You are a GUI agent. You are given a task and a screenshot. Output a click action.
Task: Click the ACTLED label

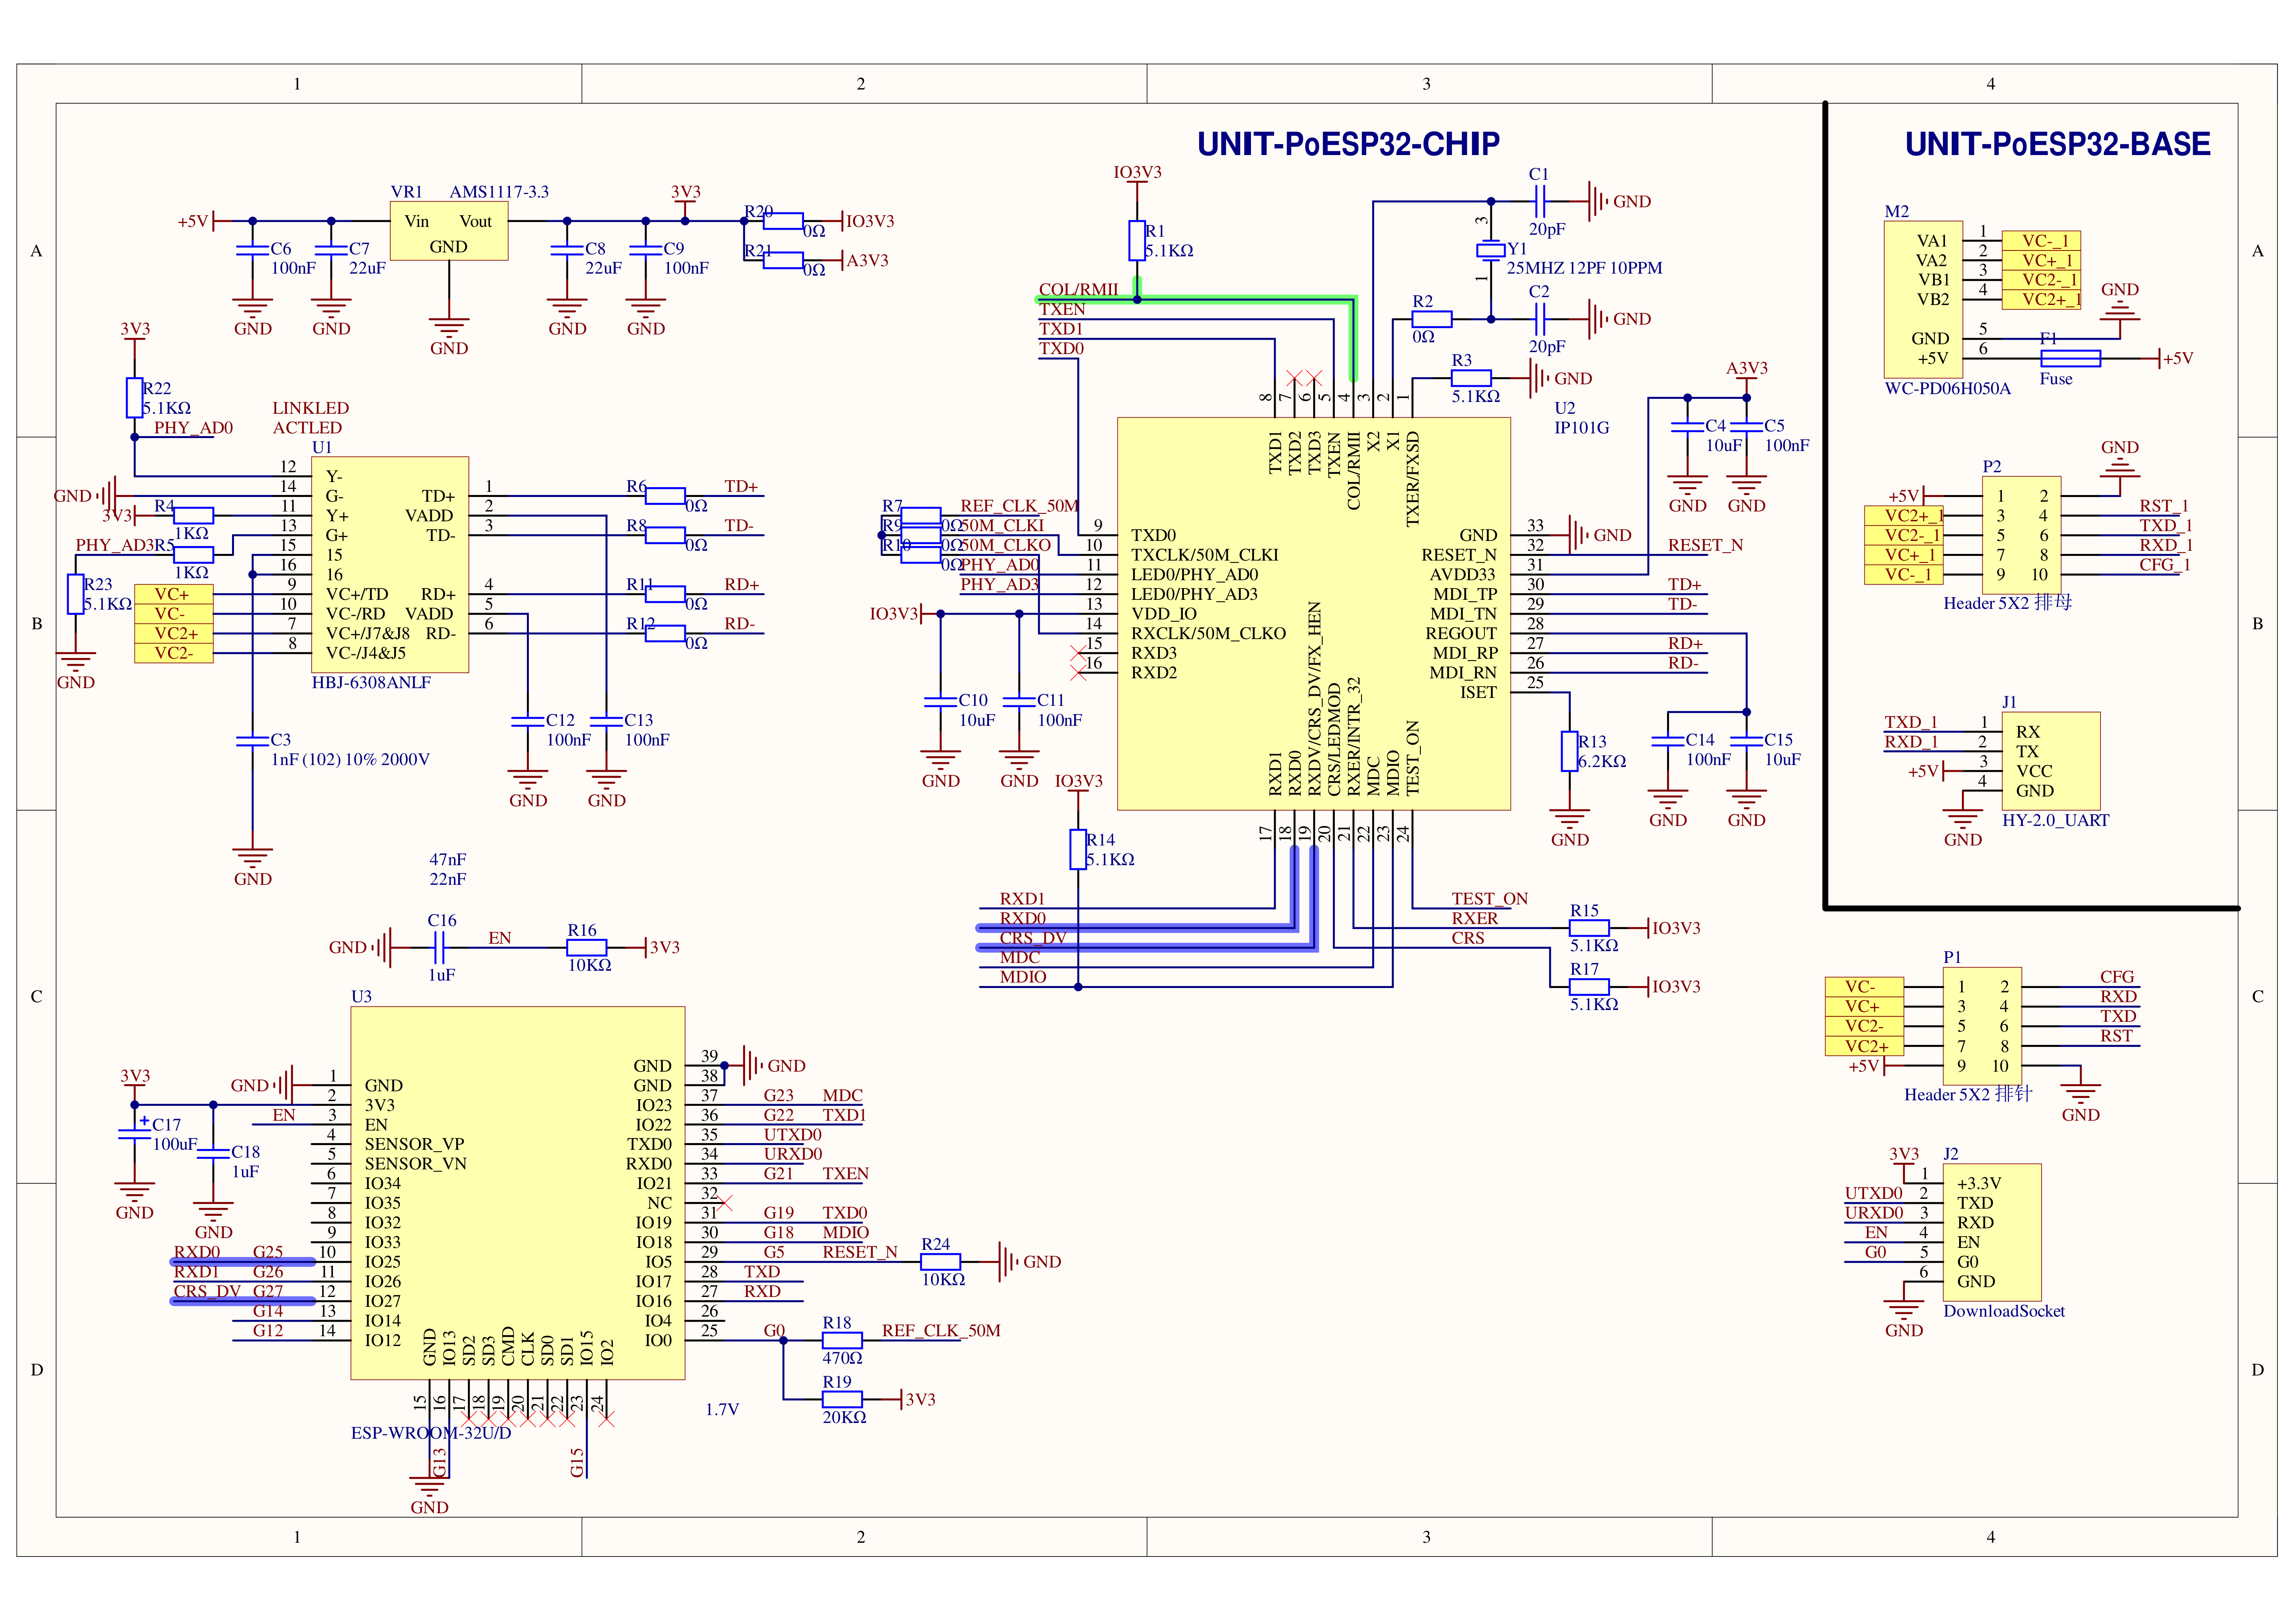click(x=307, y=428)
